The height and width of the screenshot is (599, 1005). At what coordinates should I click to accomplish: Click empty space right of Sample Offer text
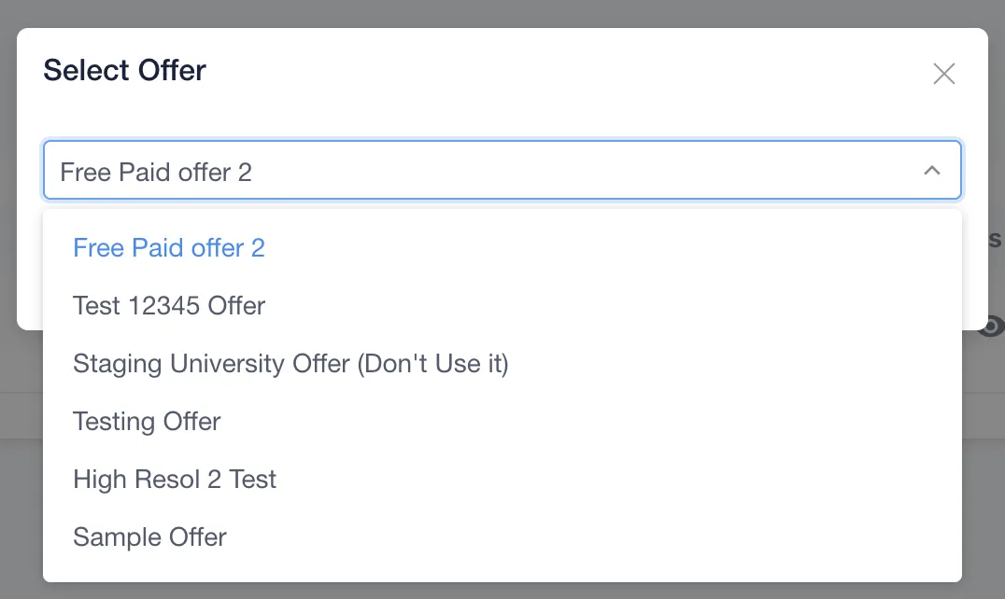tap(598, 536)
